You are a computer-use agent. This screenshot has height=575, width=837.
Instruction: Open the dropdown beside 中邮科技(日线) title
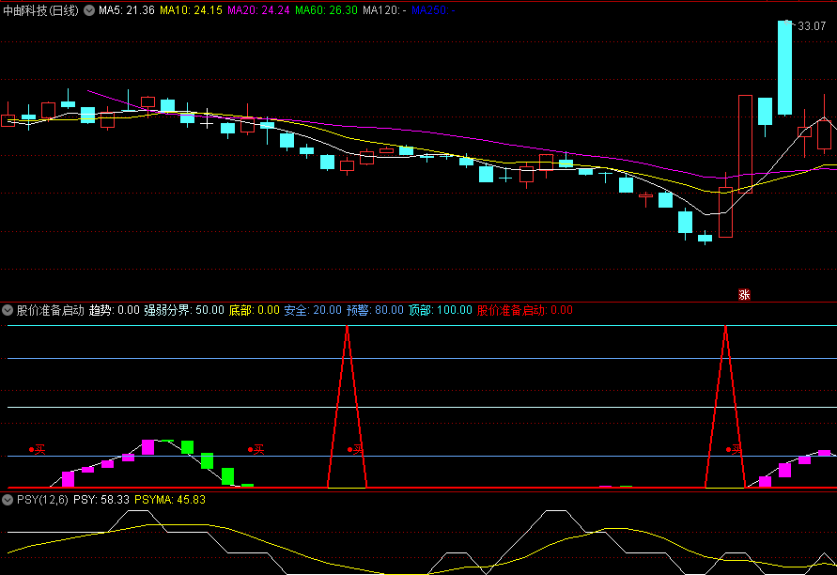[x=89, y=10]
